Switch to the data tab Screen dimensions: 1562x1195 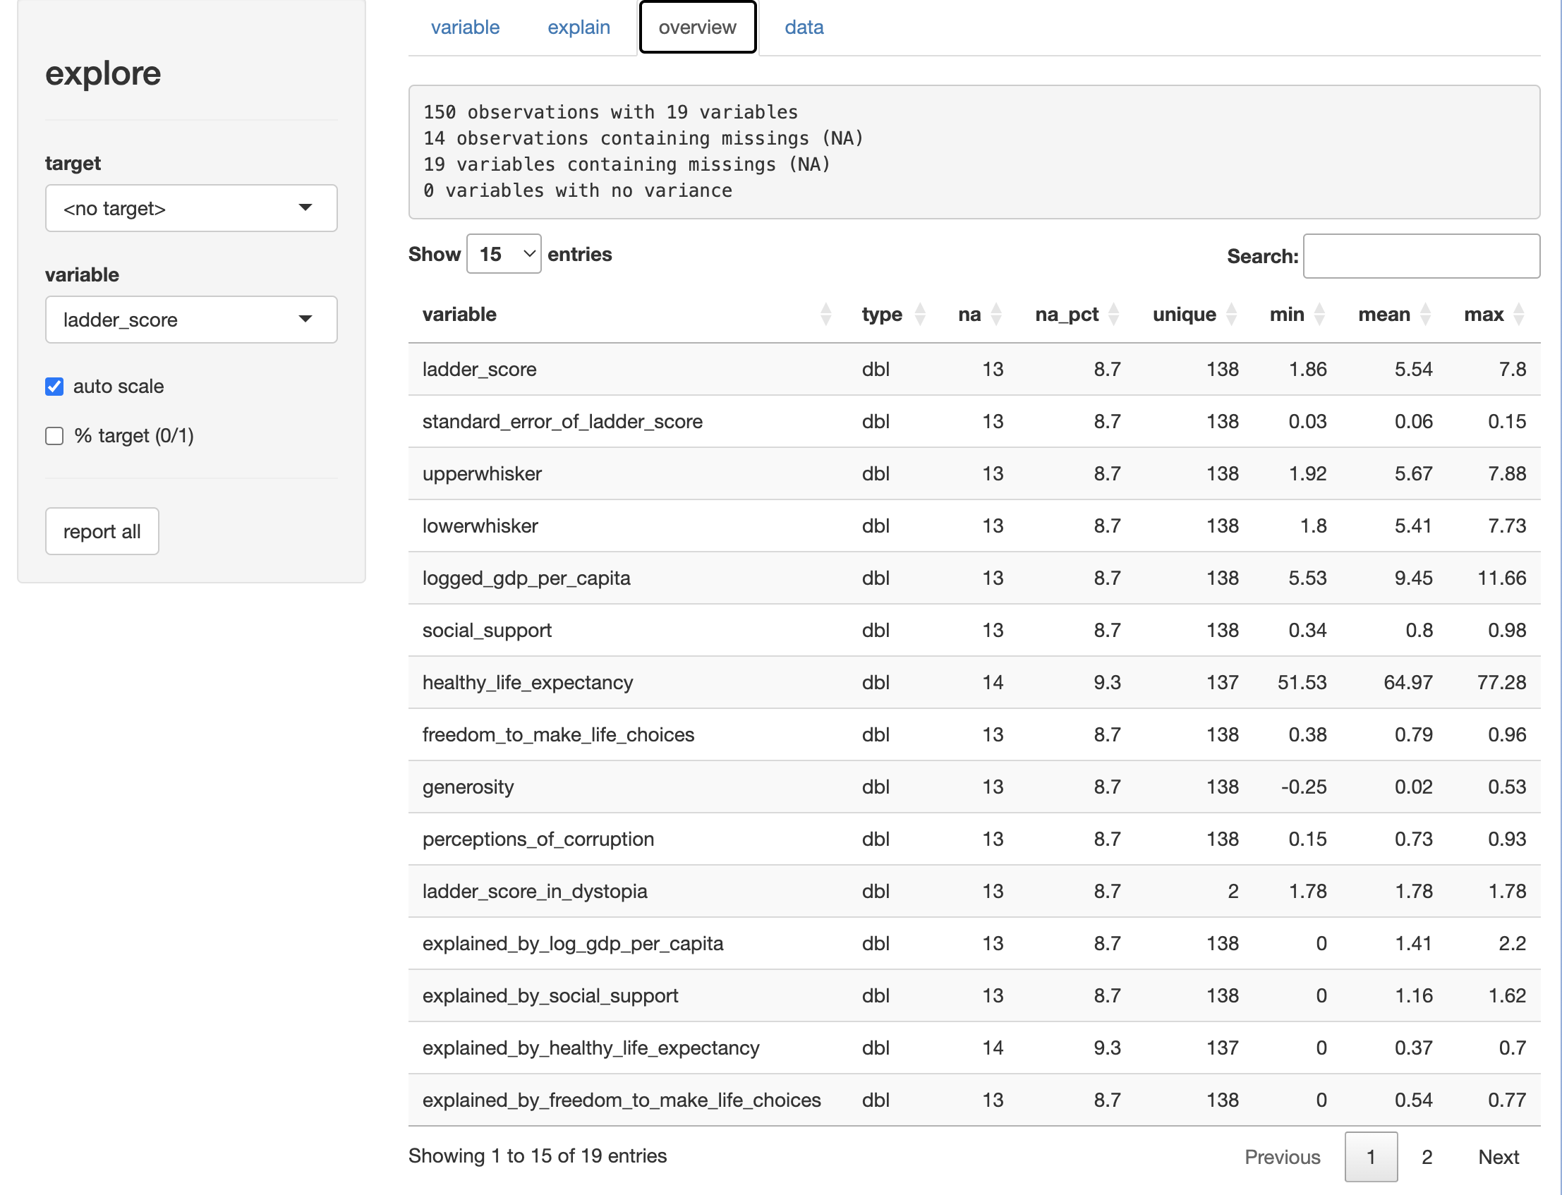tap(804, 26)
